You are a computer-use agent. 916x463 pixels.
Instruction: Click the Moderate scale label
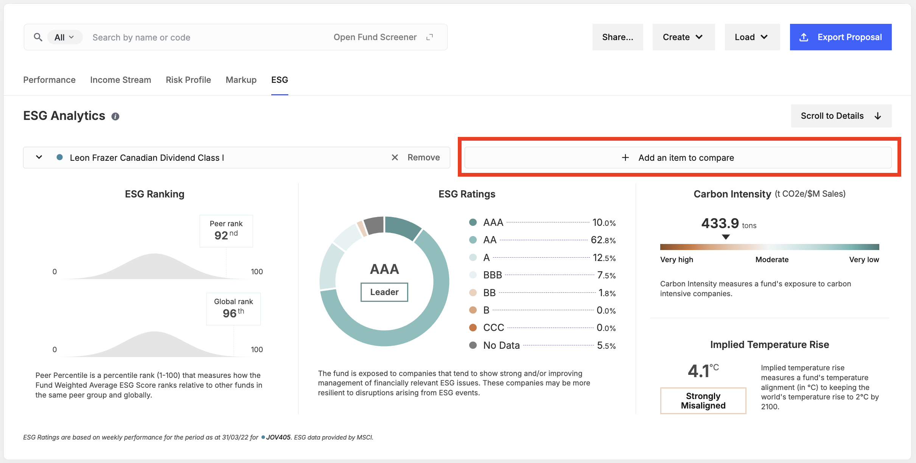click(772, 259)
